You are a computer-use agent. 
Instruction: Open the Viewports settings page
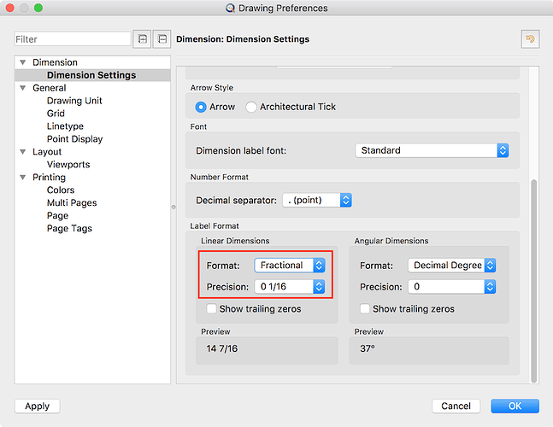click(x=68, y=165)
